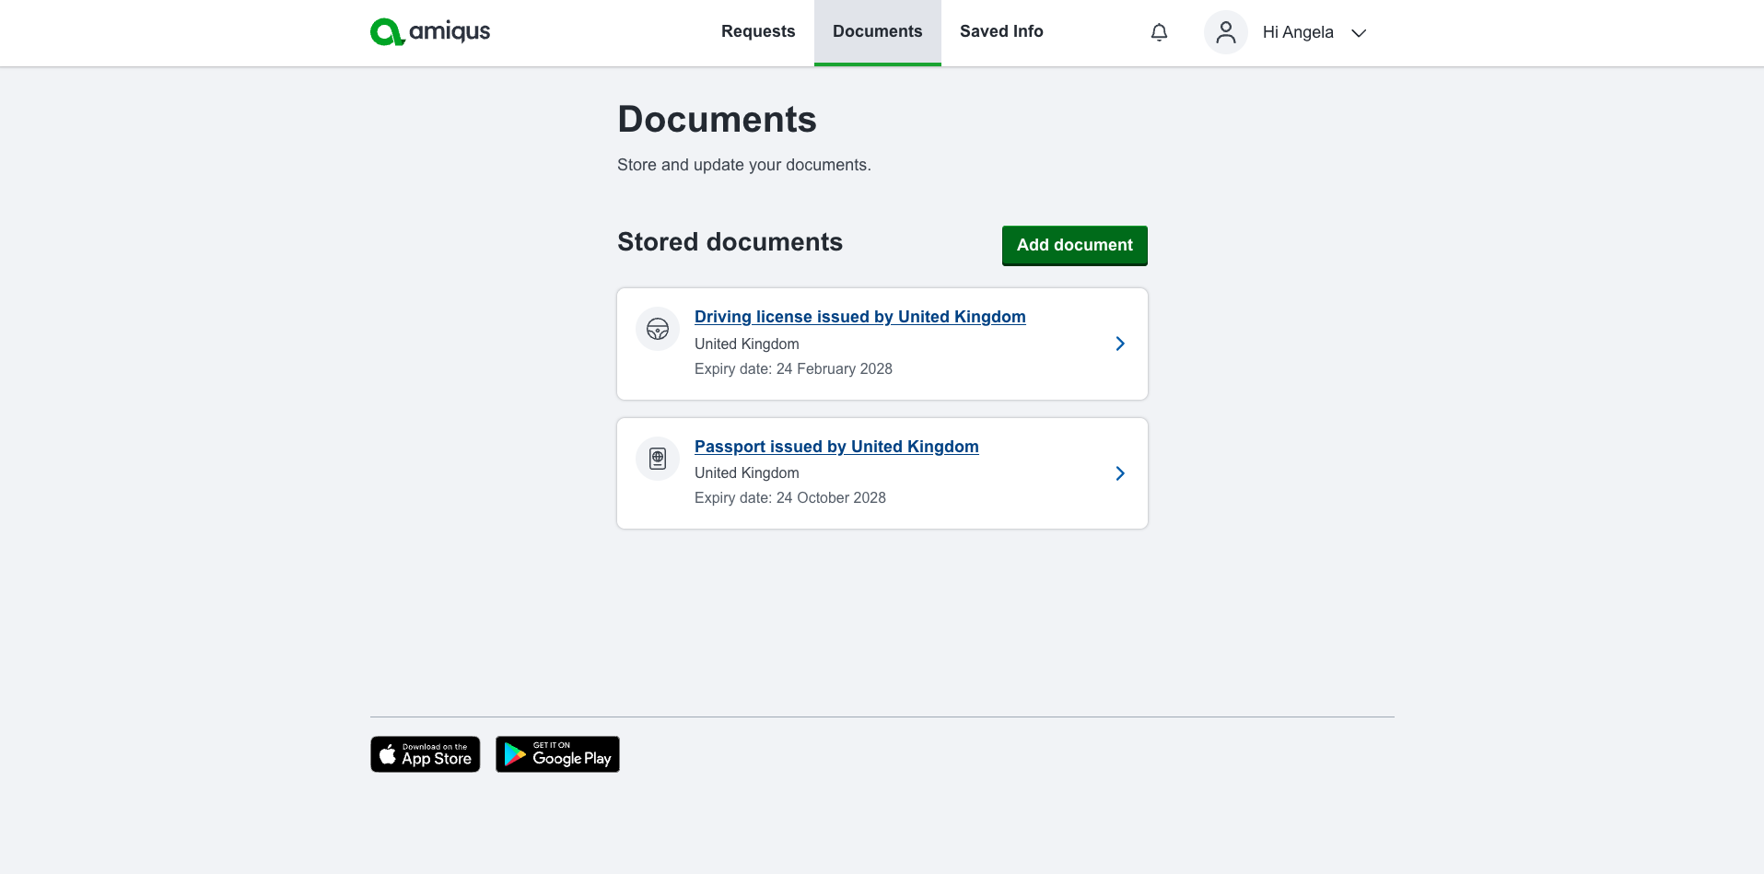Click the user avatar icon
1764x874 pixels.
pyautogui.click(x=1225, y=32)
